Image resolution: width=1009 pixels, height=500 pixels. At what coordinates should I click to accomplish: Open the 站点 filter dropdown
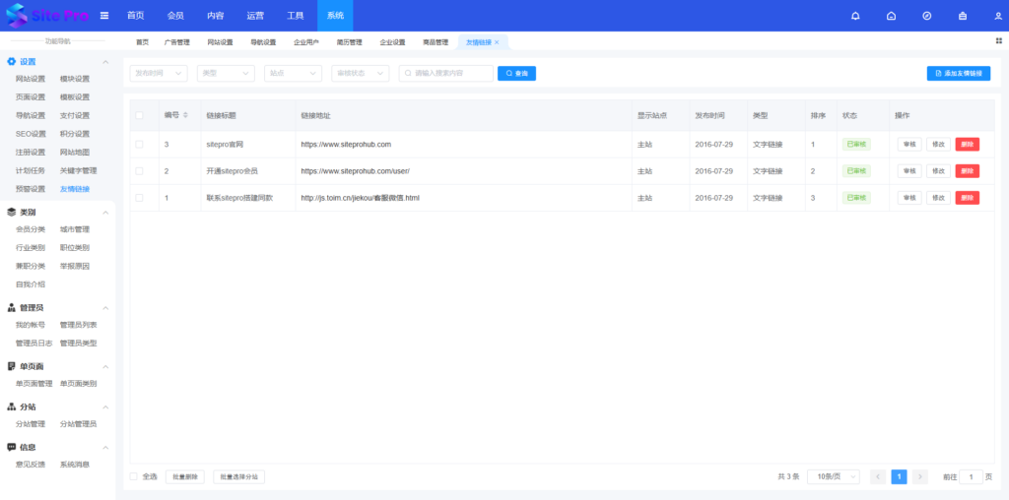pos(294,73)
